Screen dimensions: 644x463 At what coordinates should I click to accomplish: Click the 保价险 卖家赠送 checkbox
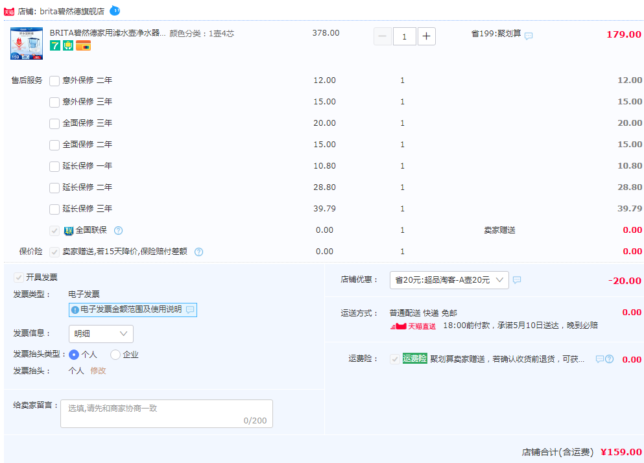click(x=54, y=252)
